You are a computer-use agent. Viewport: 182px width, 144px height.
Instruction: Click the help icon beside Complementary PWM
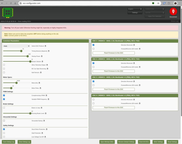(x=46, y=95)
